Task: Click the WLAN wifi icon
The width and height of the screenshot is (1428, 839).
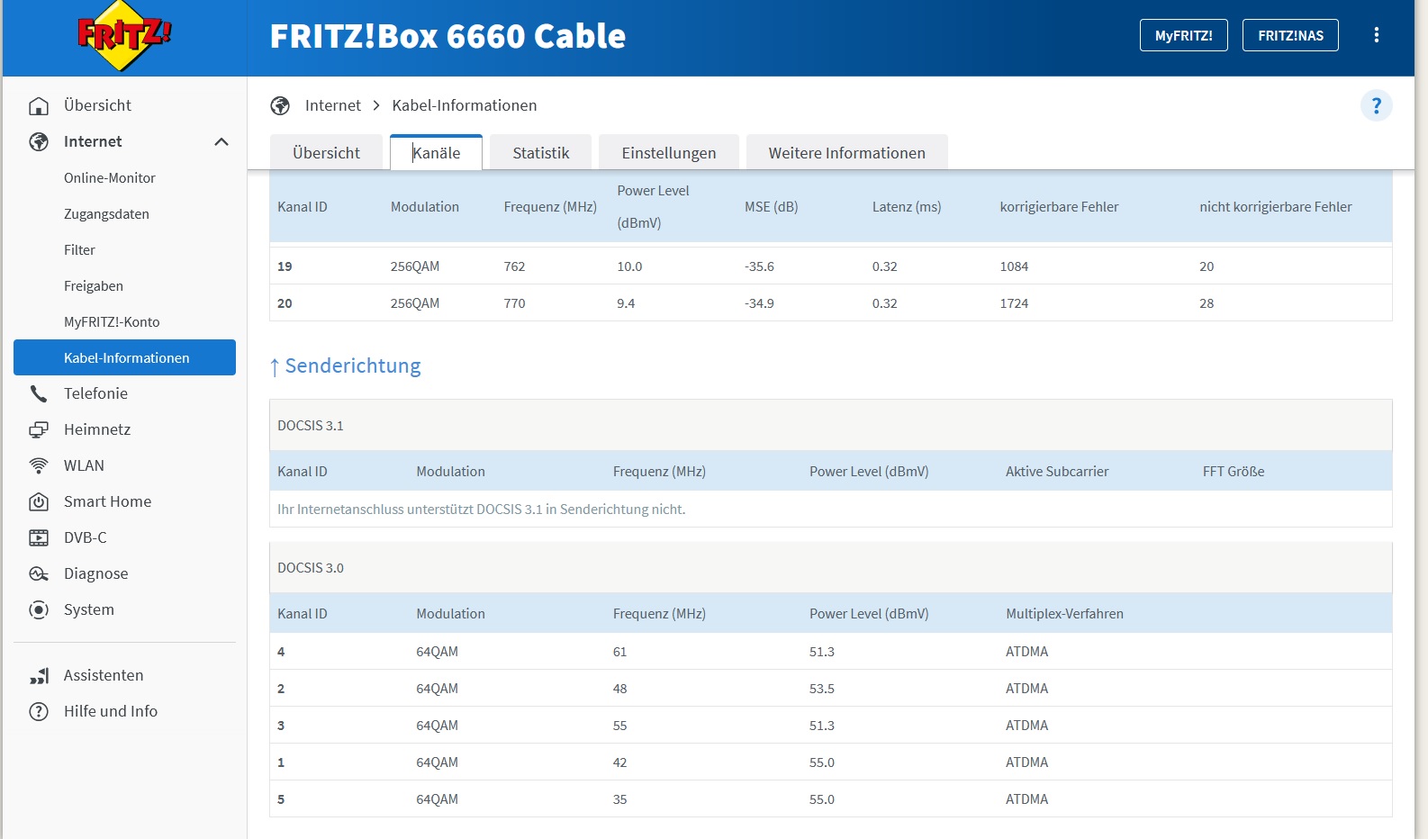Action: point(39,465)
